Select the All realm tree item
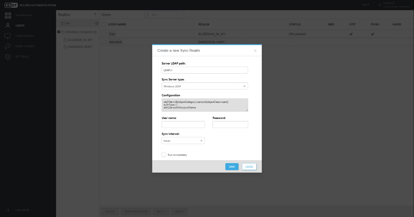The height and width of the screenshot is (217, 414). (x=68, y=23)
